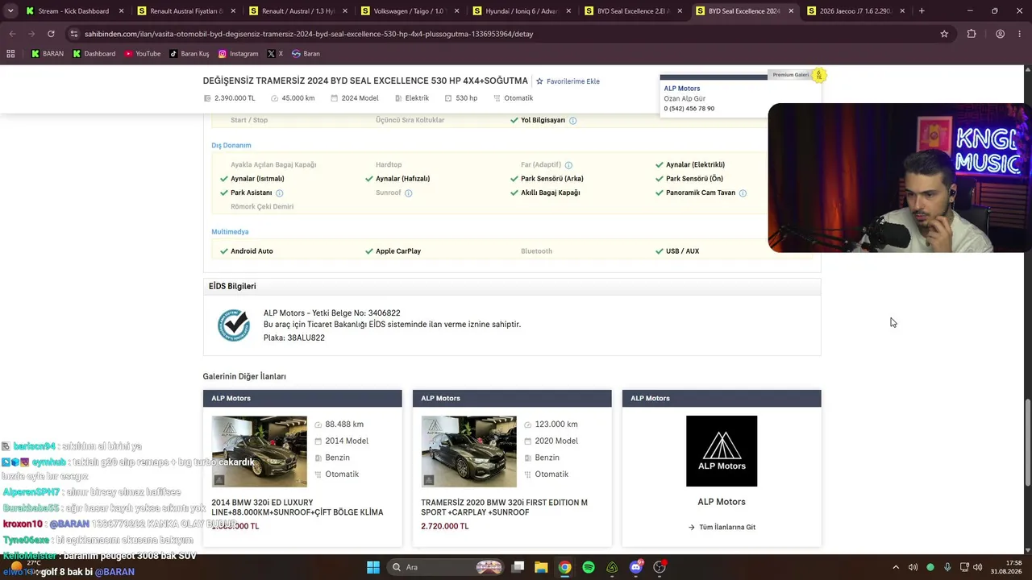Switch to Volkswagen / Taigo tab
The height and width of the screenshot is (580, 1032).
409,11
